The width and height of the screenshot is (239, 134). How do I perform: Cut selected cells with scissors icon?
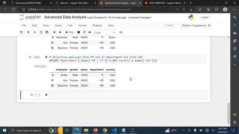pos(35,32)
